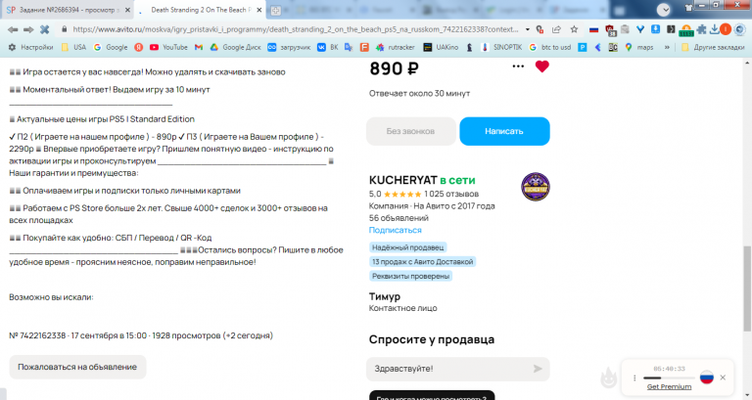Image resolution: width=752 pixels, height=400 pixels.
Task: Open the Другие закладки bookmarks folder
Action: [713, 47]
